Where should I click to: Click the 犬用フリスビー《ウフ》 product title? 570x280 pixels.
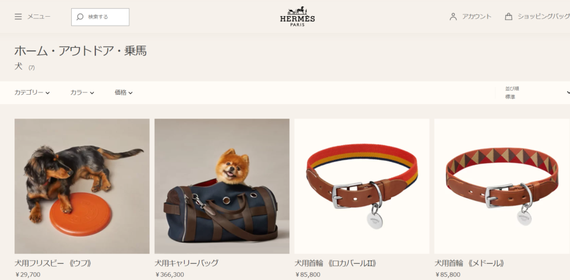click(x=53, y=263)
